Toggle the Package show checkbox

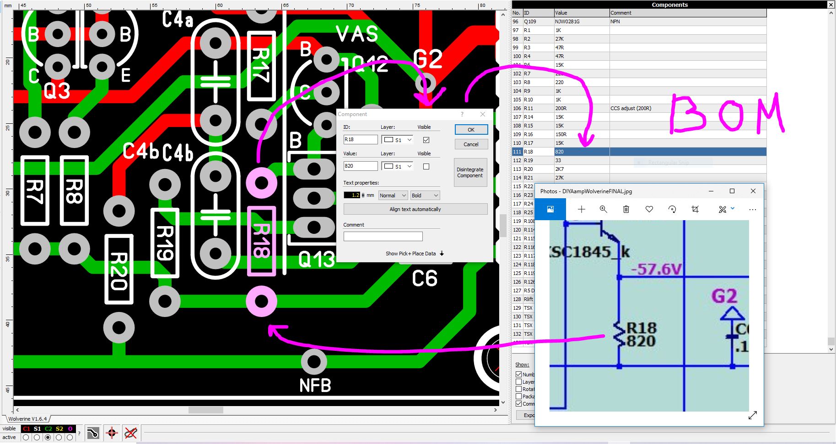pos(519,396)
